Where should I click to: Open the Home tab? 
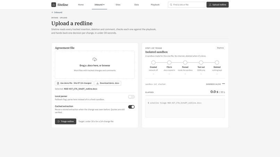[x=81, y=5]
